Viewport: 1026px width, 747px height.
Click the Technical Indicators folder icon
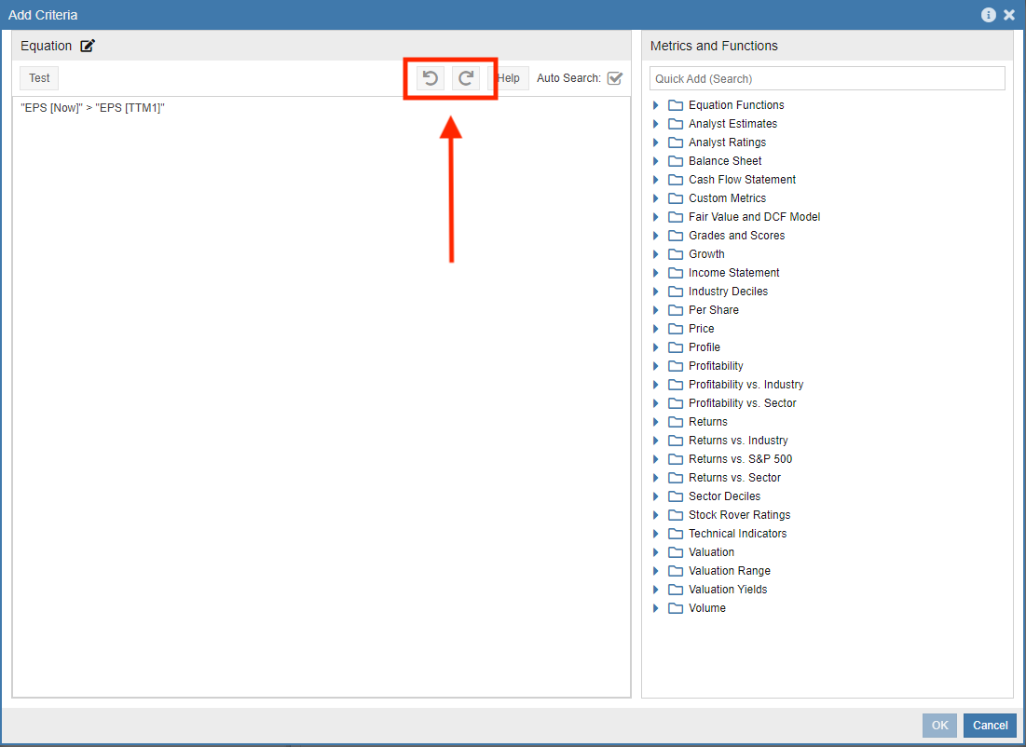click(676, 534)
